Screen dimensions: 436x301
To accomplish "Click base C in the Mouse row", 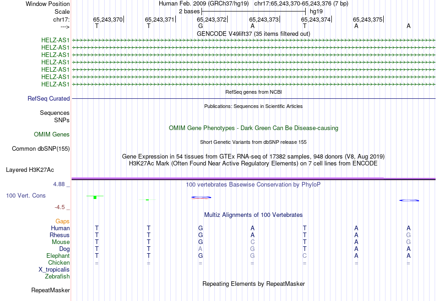I will [252, 242].
